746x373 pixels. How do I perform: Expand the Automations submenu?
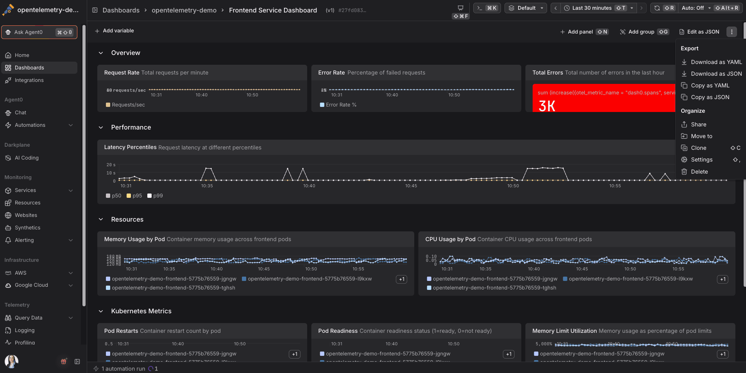[71, 125]
